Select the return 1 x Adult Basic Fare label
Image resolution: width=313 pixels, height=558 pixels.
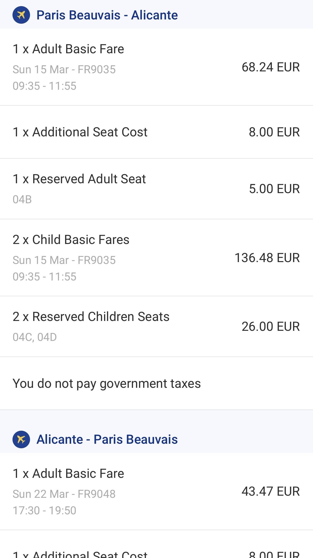pos(68,474)
